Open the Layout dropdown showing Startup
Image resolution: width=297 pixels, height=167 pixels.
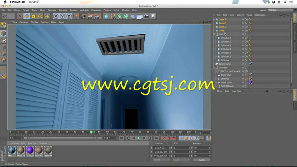pyautogui.click(x=281, y=10)
